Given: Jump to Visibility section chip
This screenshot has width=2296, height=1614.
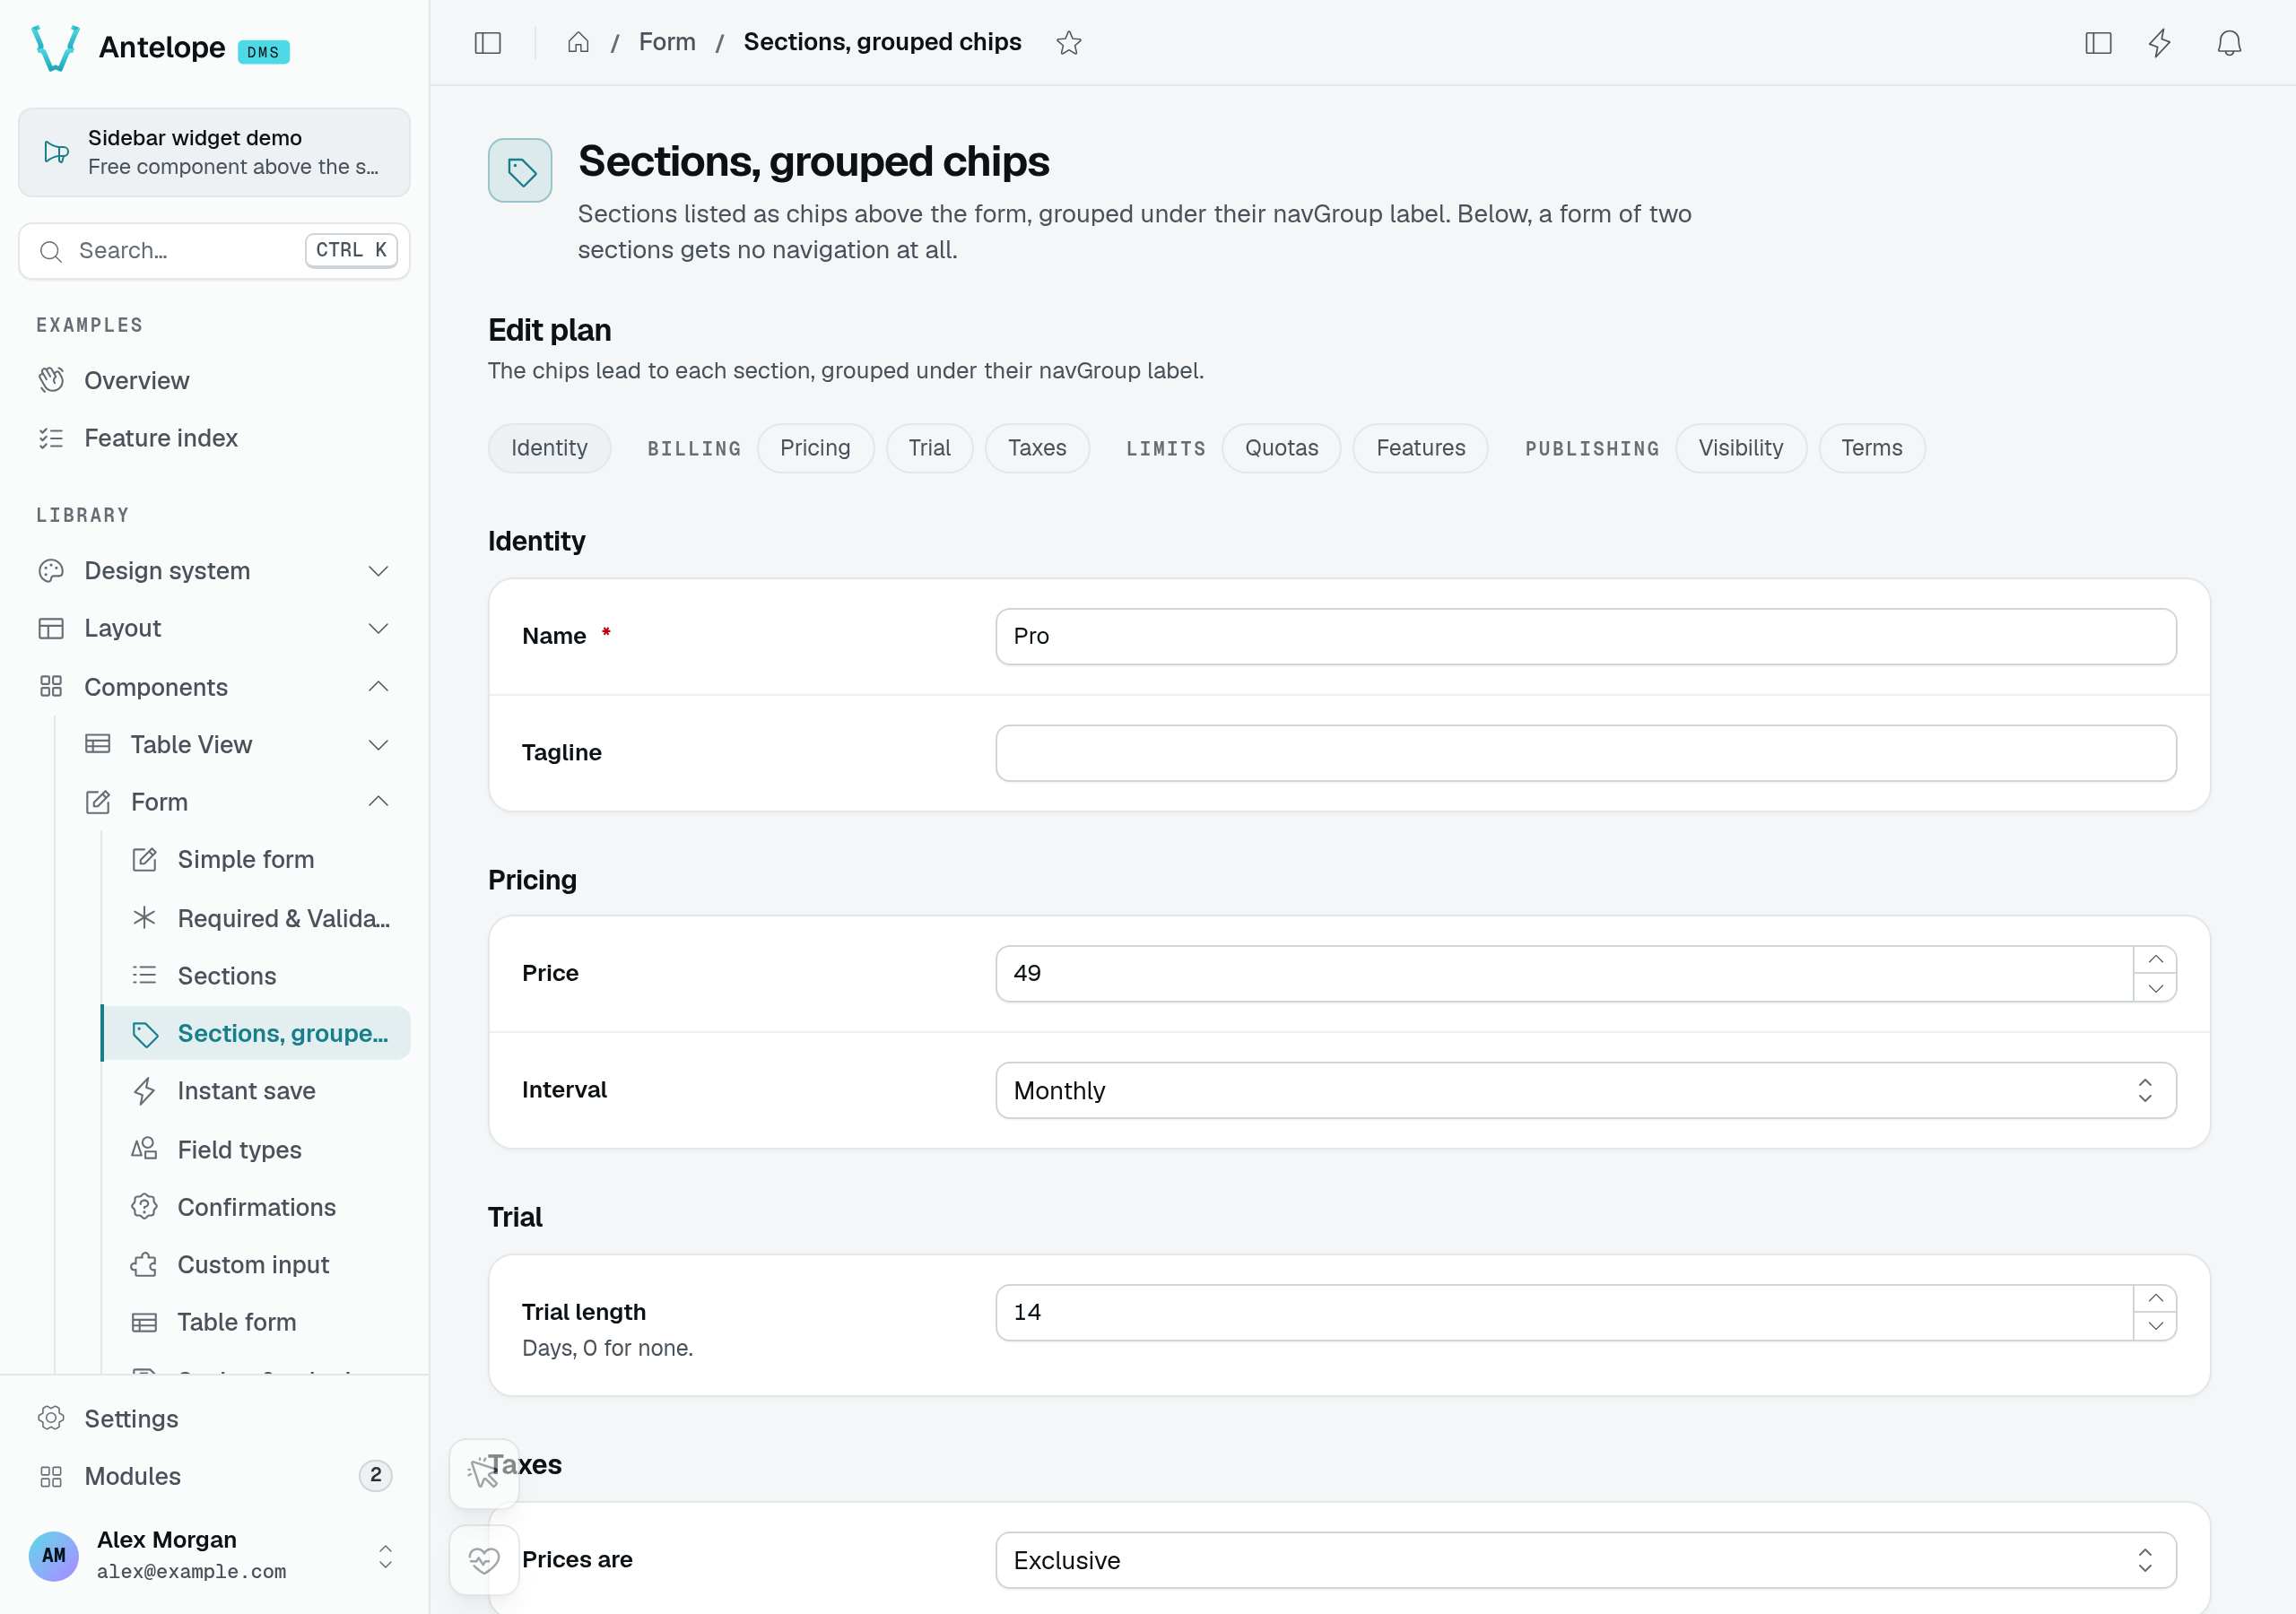Looking at the screenshot, I should click(x=1740, y=448).
